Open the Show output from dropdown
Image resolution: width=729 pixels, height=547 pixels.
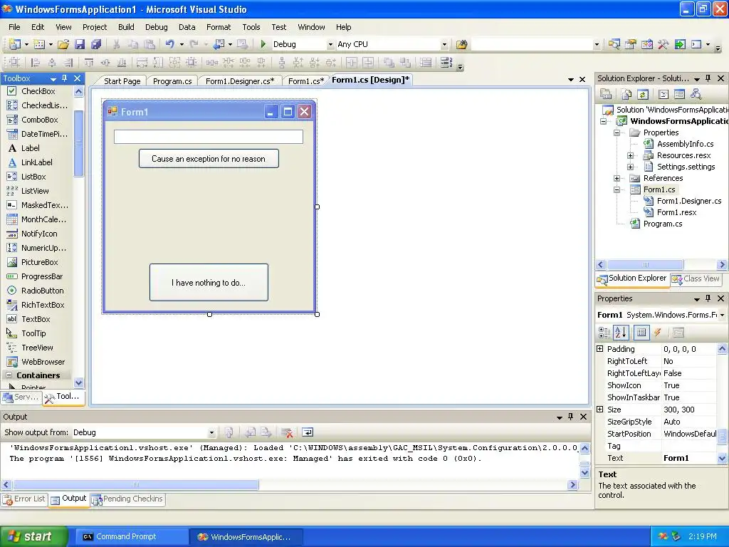click(211, 432)
